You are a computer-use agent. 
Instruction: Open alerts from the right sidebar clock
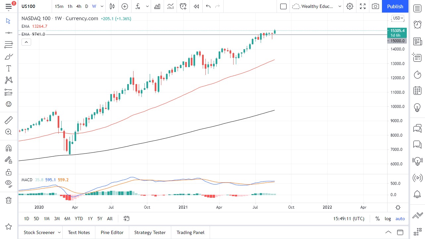(417, 24)
